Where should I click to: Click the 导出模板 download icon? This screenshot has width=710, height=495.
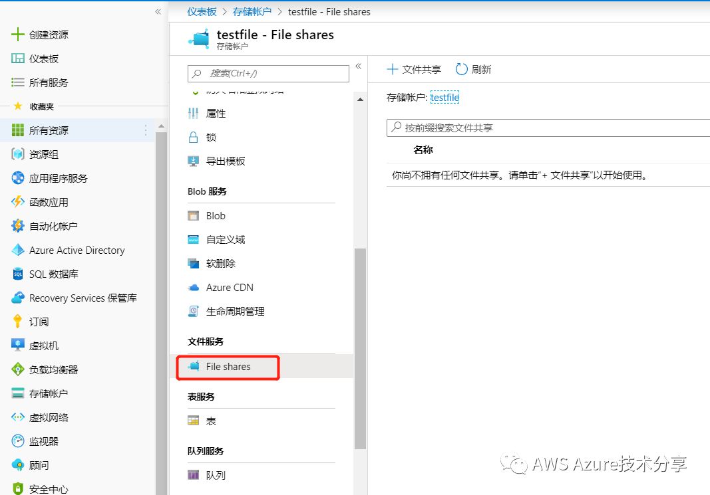[x=194, y=161]
